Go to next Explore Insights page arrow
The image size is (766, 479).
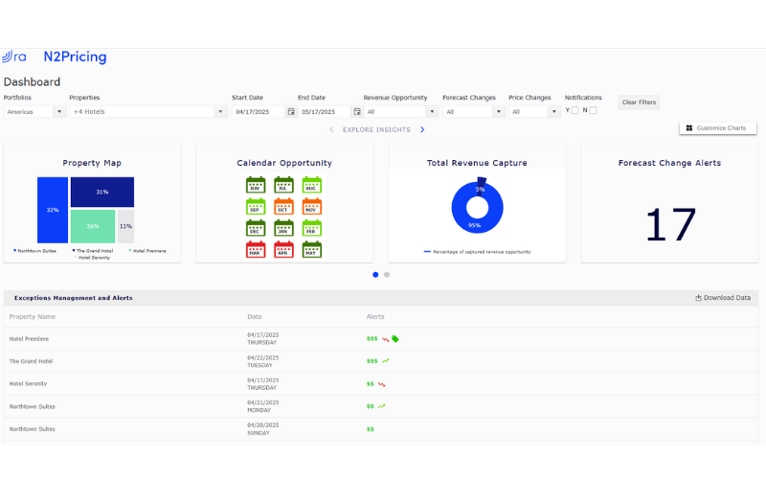coord(422,129)
